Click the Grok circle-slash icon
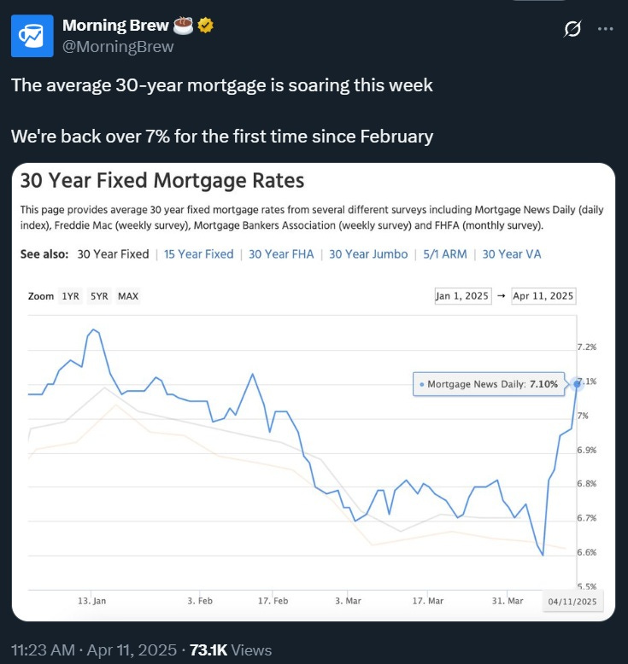The height and width of the screenshot is (664, 628). 572,29
